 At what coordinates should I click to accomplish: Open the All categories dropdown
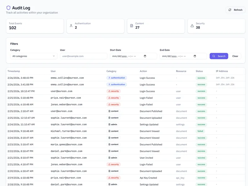pos(34,56)
